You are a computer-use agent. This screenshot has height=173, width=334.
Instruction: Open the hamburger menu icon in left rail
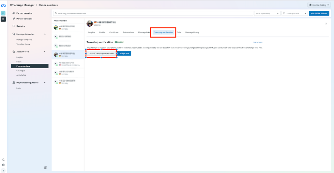[x=3, y=19]
